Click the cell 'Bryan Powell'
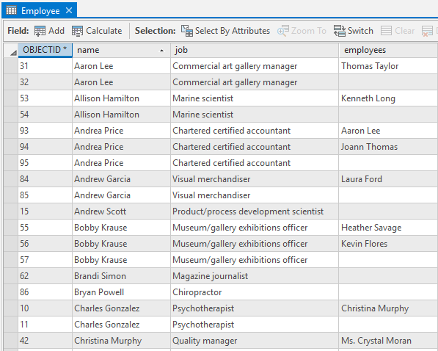 coord(121,292)
